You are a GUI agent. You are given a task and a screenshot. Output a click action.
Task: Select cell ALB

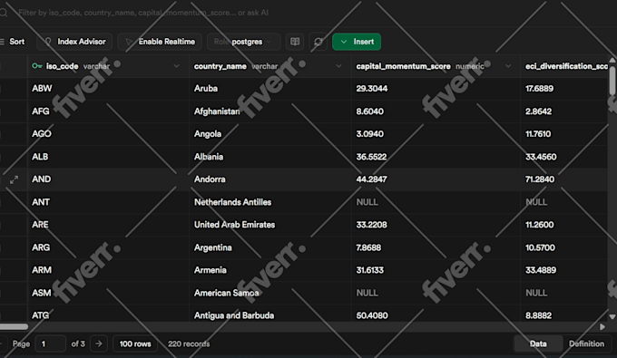(108, 157)
